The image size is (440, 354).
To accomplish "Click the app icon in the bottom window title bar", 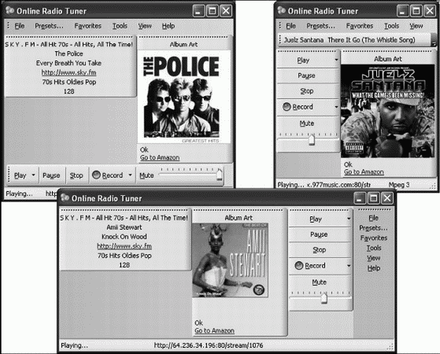I will pyautogui.click(x=65, y=198).
